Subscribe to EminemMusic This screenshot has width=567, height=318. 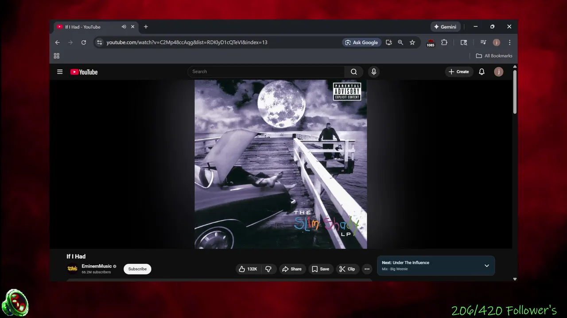[x=137, y=269]
